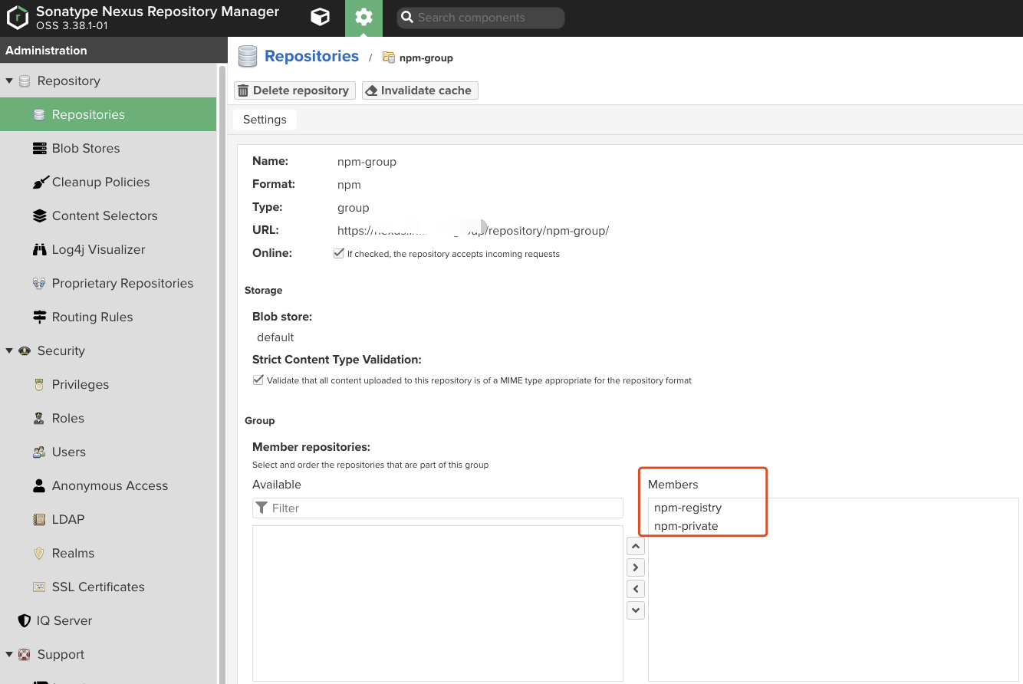Click the Routing Rules signpost icon
The image size is (1023, 684).
tap(39, 317)
